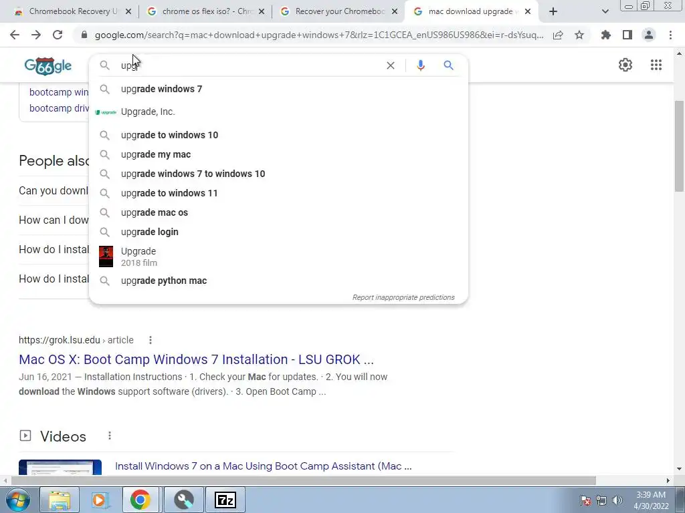Click in the Google search text field
The height and width of the screenshot is (513, 685).
(x=249, y=65)
